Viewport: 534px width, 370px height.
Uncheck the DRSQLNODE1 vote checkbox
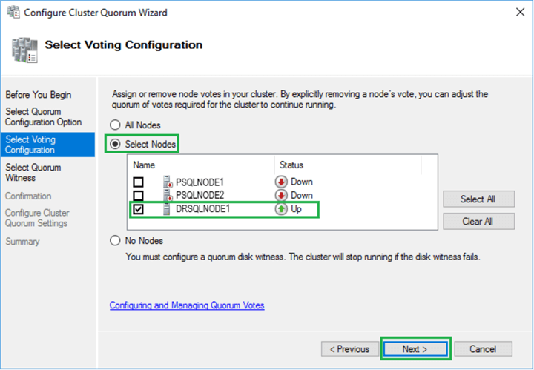138,210
